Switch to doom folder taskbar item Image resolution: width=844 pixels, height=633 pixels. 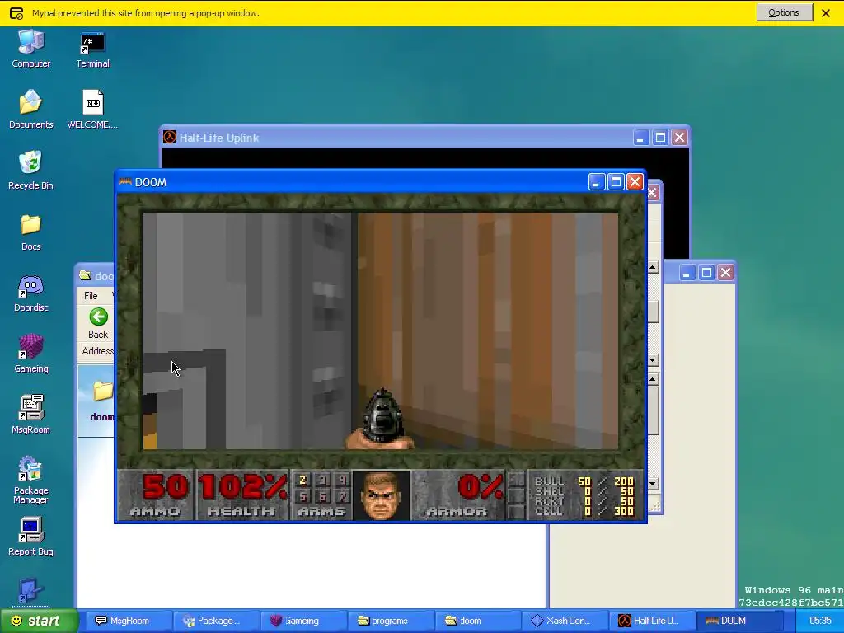tap(479, 621)
